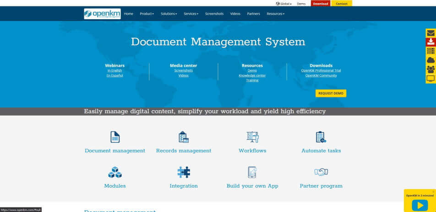Click the Build your own App phone icon
Viewport: 436px width, 212px height.
(252, 172)
